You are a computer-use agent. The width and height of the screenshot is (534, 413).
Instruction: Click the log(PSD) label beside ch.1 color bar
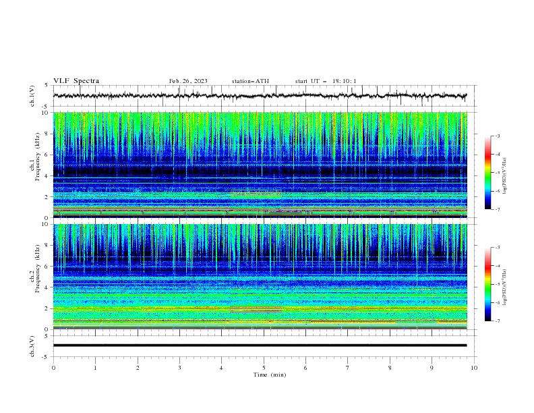click(x=505, y=176)
